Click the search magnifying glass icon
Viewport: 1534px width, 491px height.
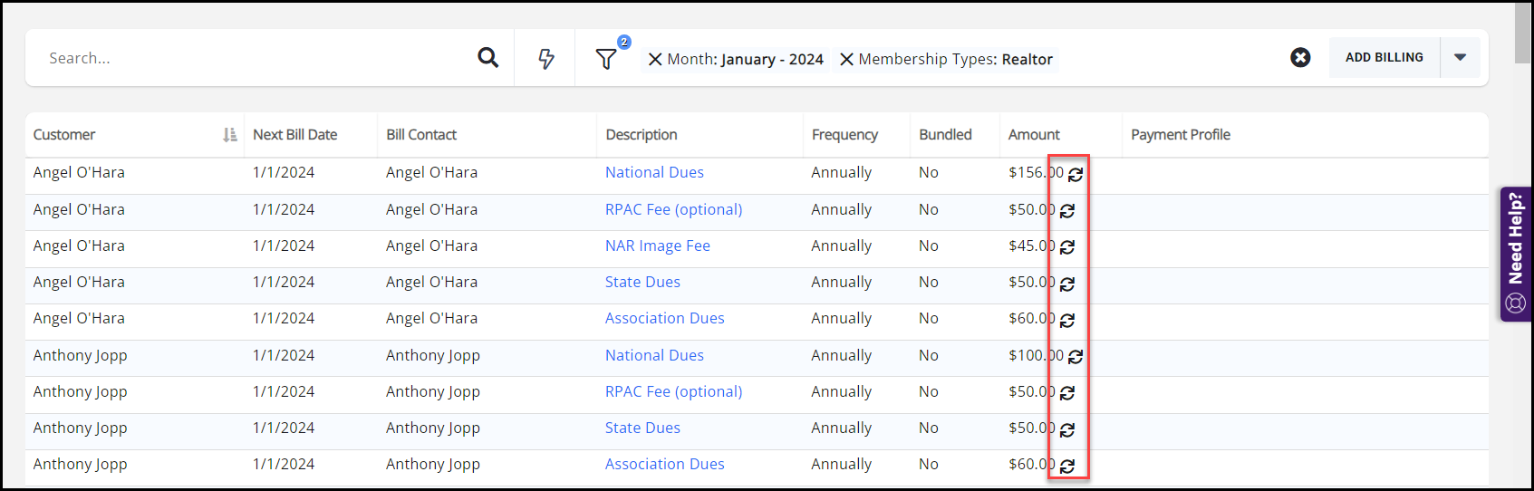pyautogui.click(x=487, y=58)
